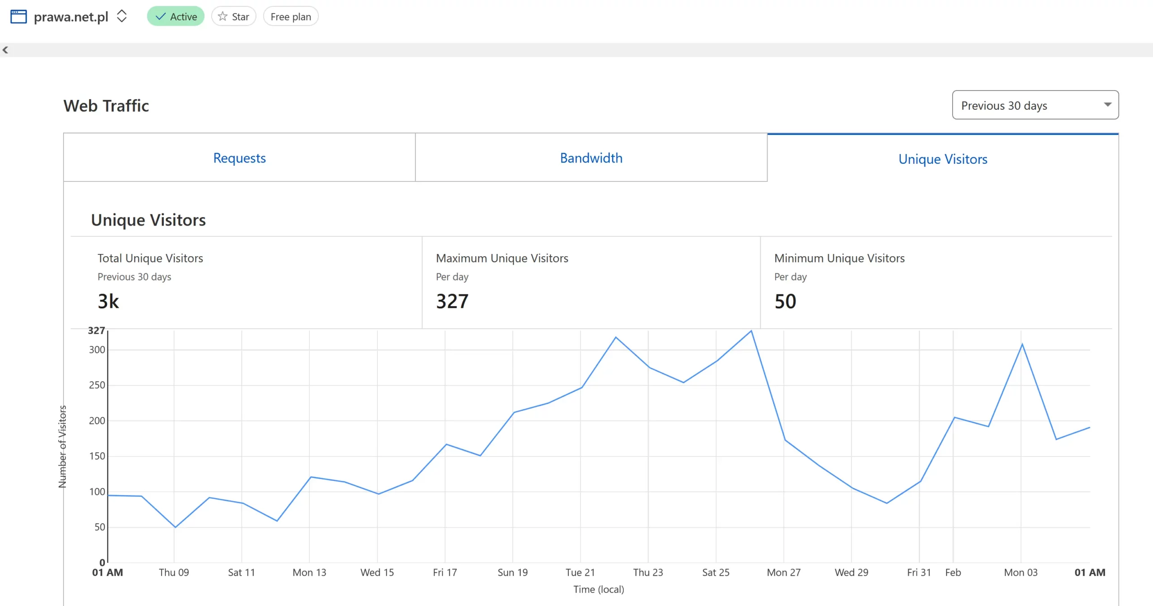This screenshot has height=606, width=1153.
Task: Click the star icon in the Star button
Action: pos(222,17)
